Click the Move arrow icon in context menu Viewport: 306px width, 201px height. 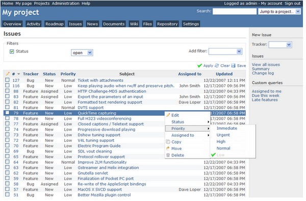pos(168,148)
